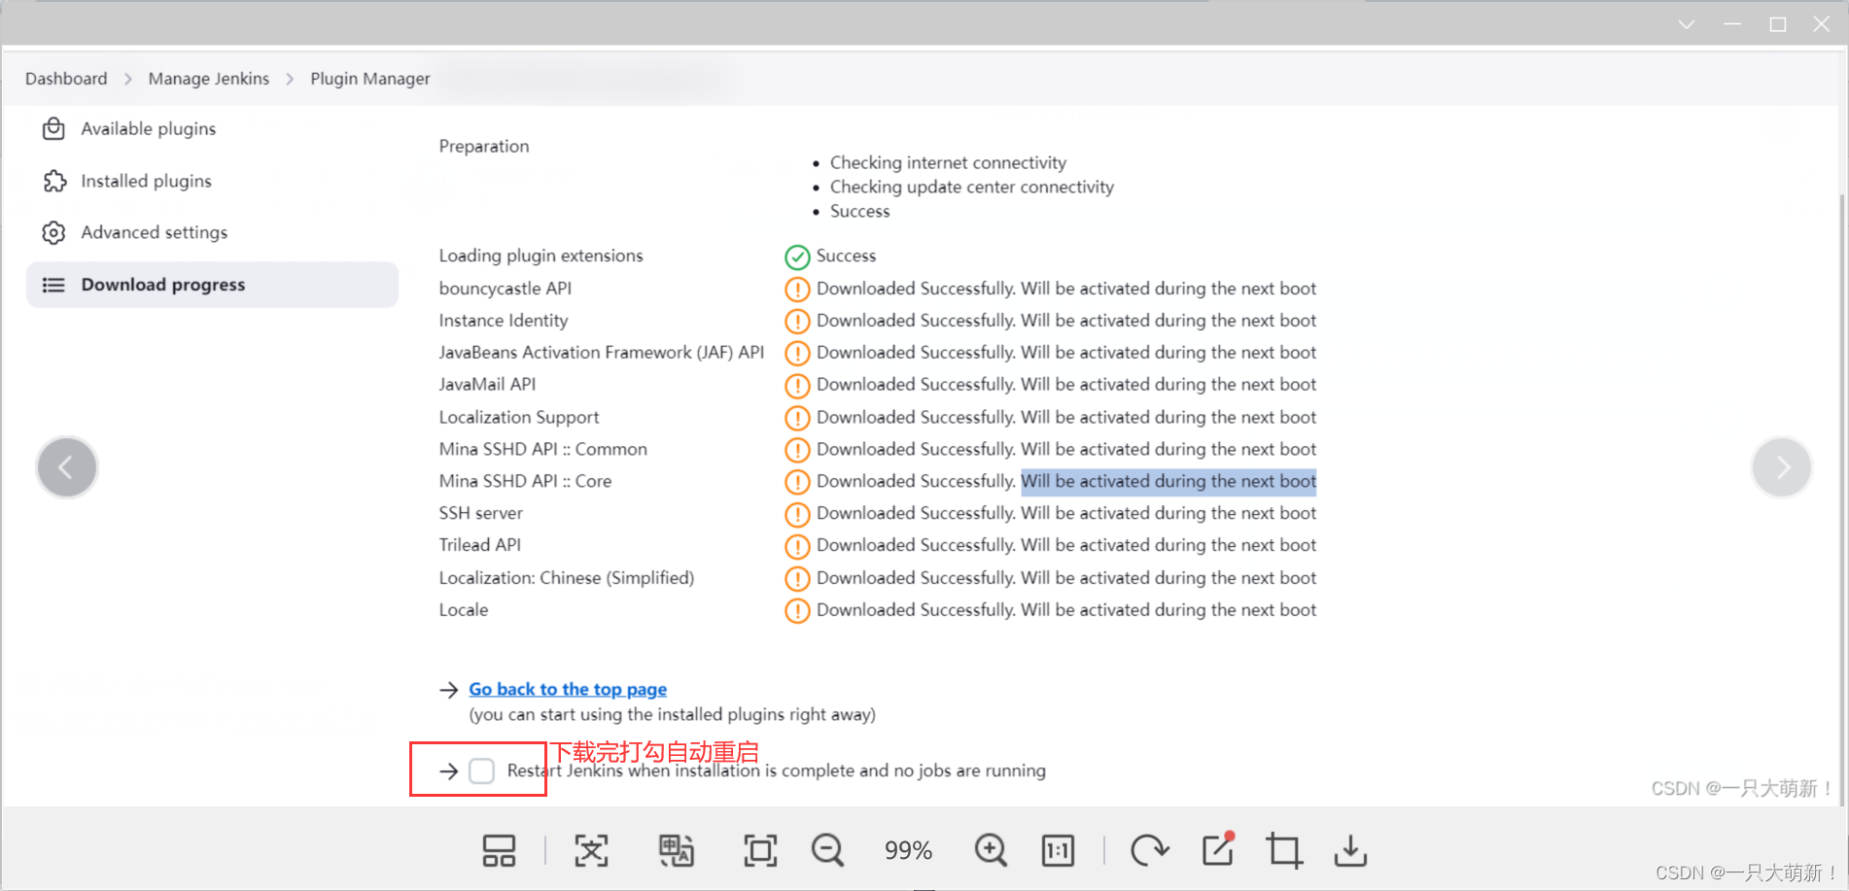Click the text recognition scan icon

591,851
